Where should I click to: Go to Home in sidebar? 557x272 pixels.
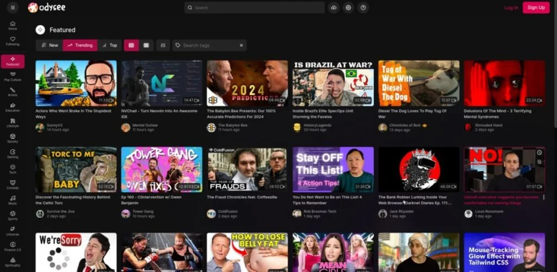click(x=13, y=26)
